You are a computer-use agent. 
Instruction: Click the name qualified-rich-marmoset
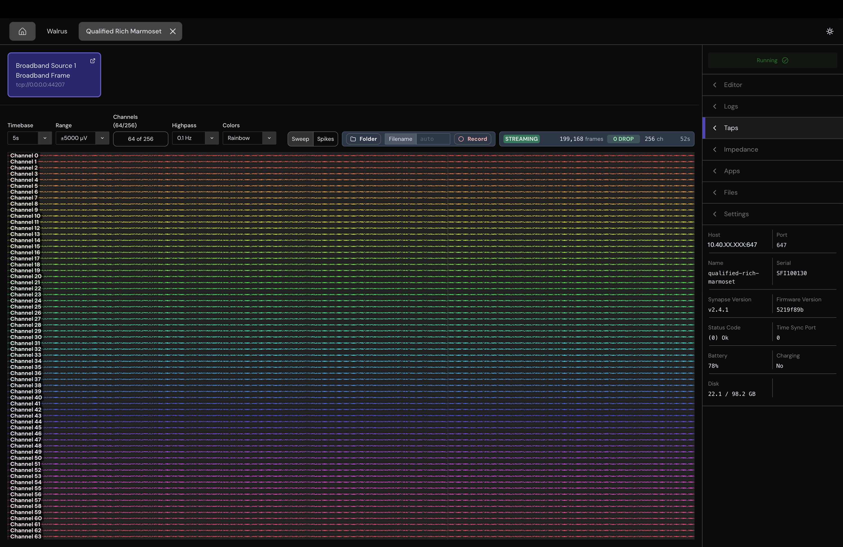(x=733, y=277)
